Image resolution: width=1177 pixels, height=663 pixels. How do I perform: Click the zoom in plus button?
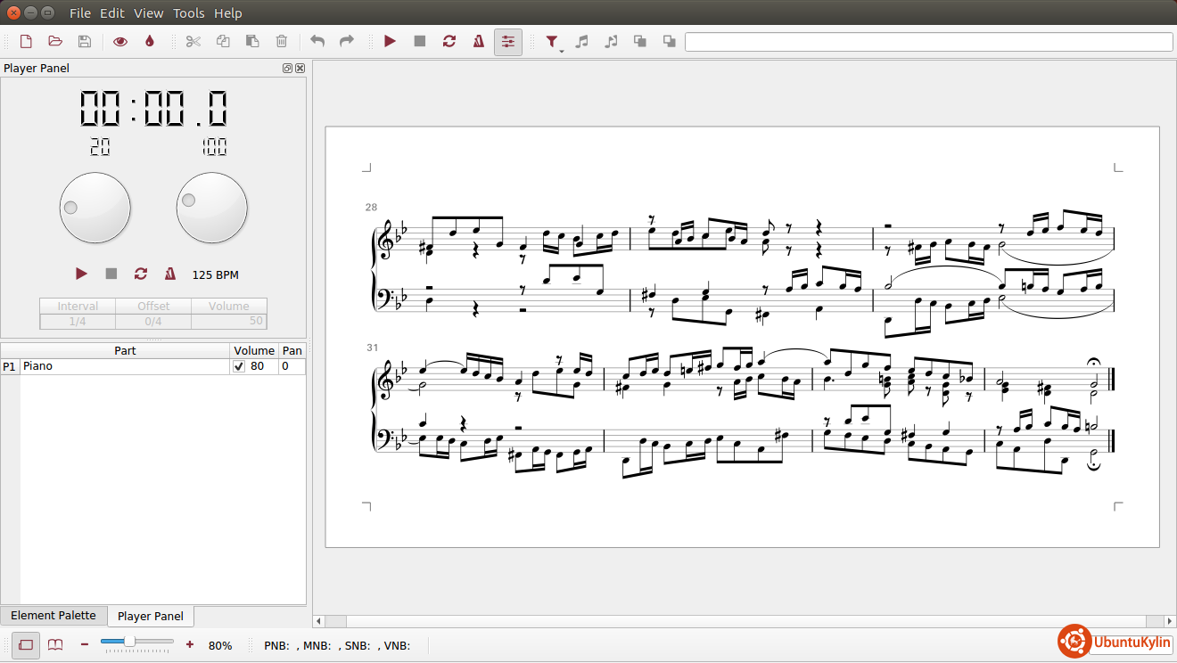[189, 644]
